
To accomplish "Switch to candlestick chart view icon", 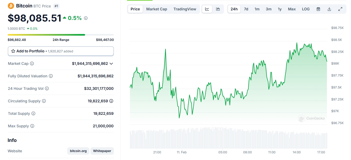I will point(218,9).
